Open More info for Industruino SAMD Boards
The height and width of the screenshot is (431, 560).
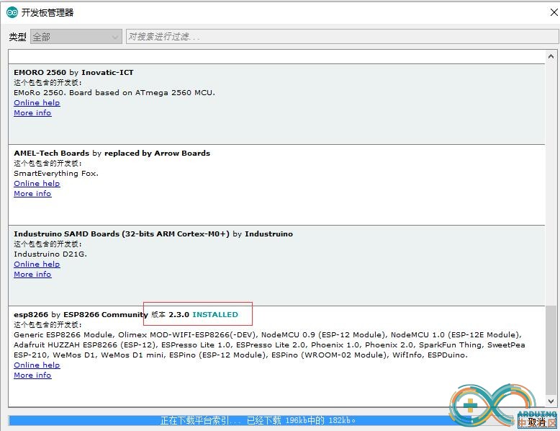[32, 274]
